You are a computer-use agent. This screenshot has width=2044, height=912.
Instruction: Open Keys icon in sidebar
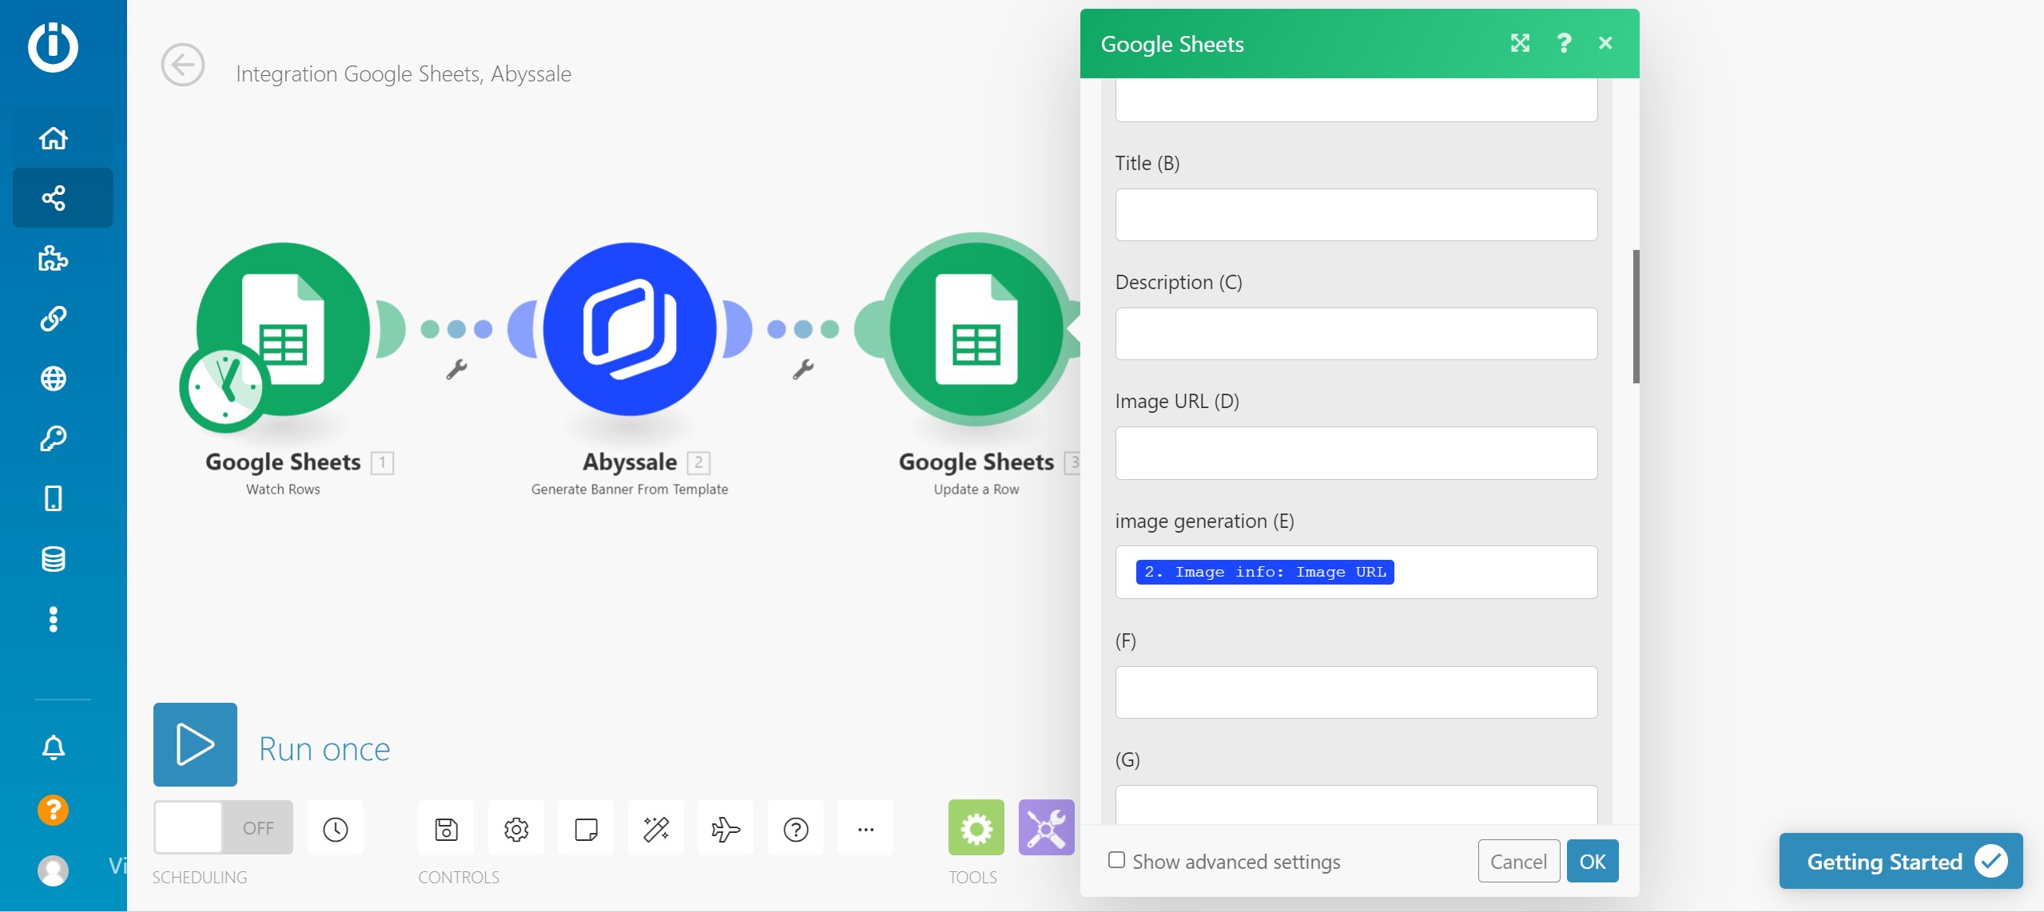point(54,438)
